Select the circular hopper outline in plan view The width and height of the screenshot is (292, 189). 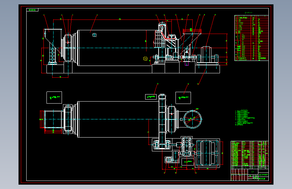point(193,119)
